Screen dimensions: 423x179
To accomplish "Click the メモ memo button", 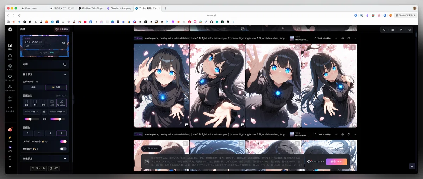I will point(54,168).
